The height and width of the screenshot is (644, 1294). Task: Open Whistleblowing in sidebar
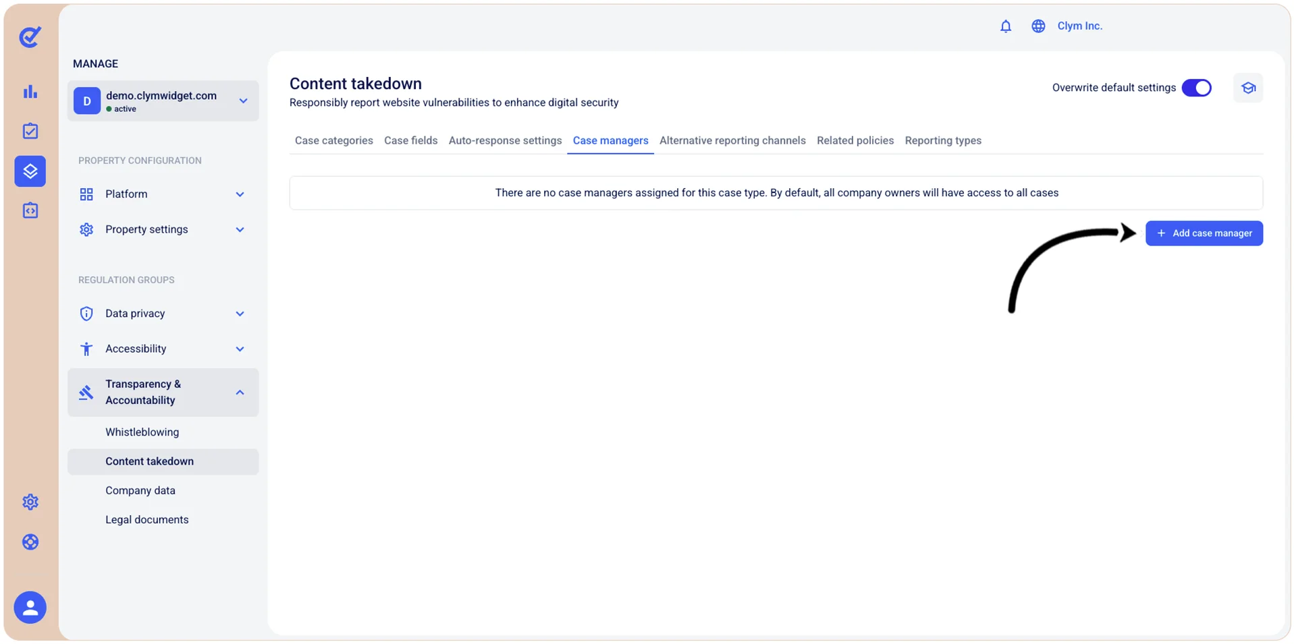tap(142, 432)
